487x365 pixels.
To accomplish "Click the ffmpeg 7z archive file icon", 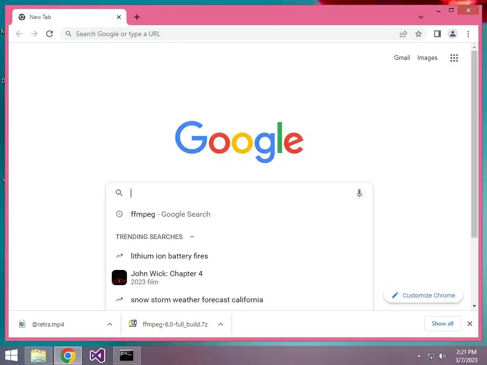I will pyautogui.click(x=133, y=323).
